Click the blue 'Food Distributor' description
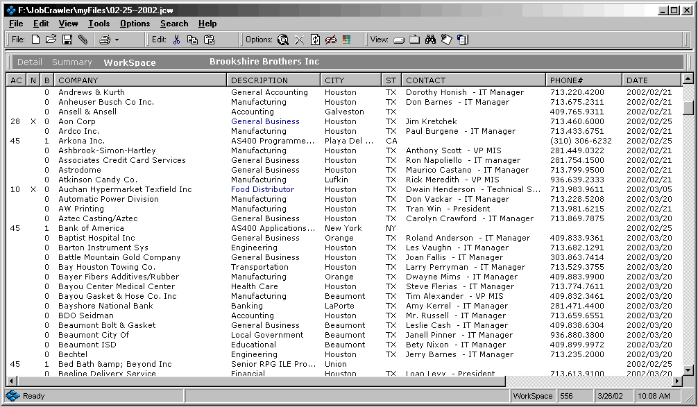Screen dimensions: 698x407 coord(263,189)
